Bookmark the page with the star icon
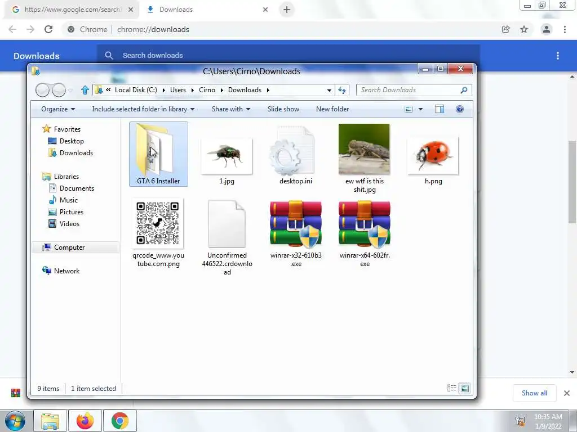This screenshot has width=577, height=432. [524, 29]
